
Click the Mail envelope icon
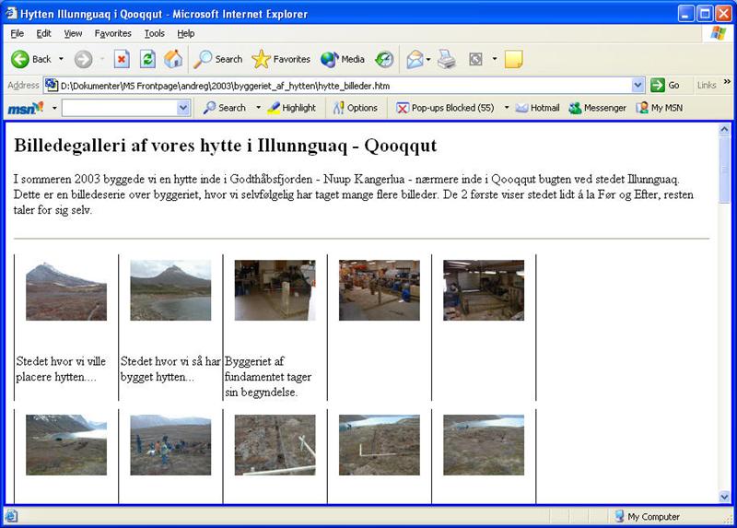415,59
